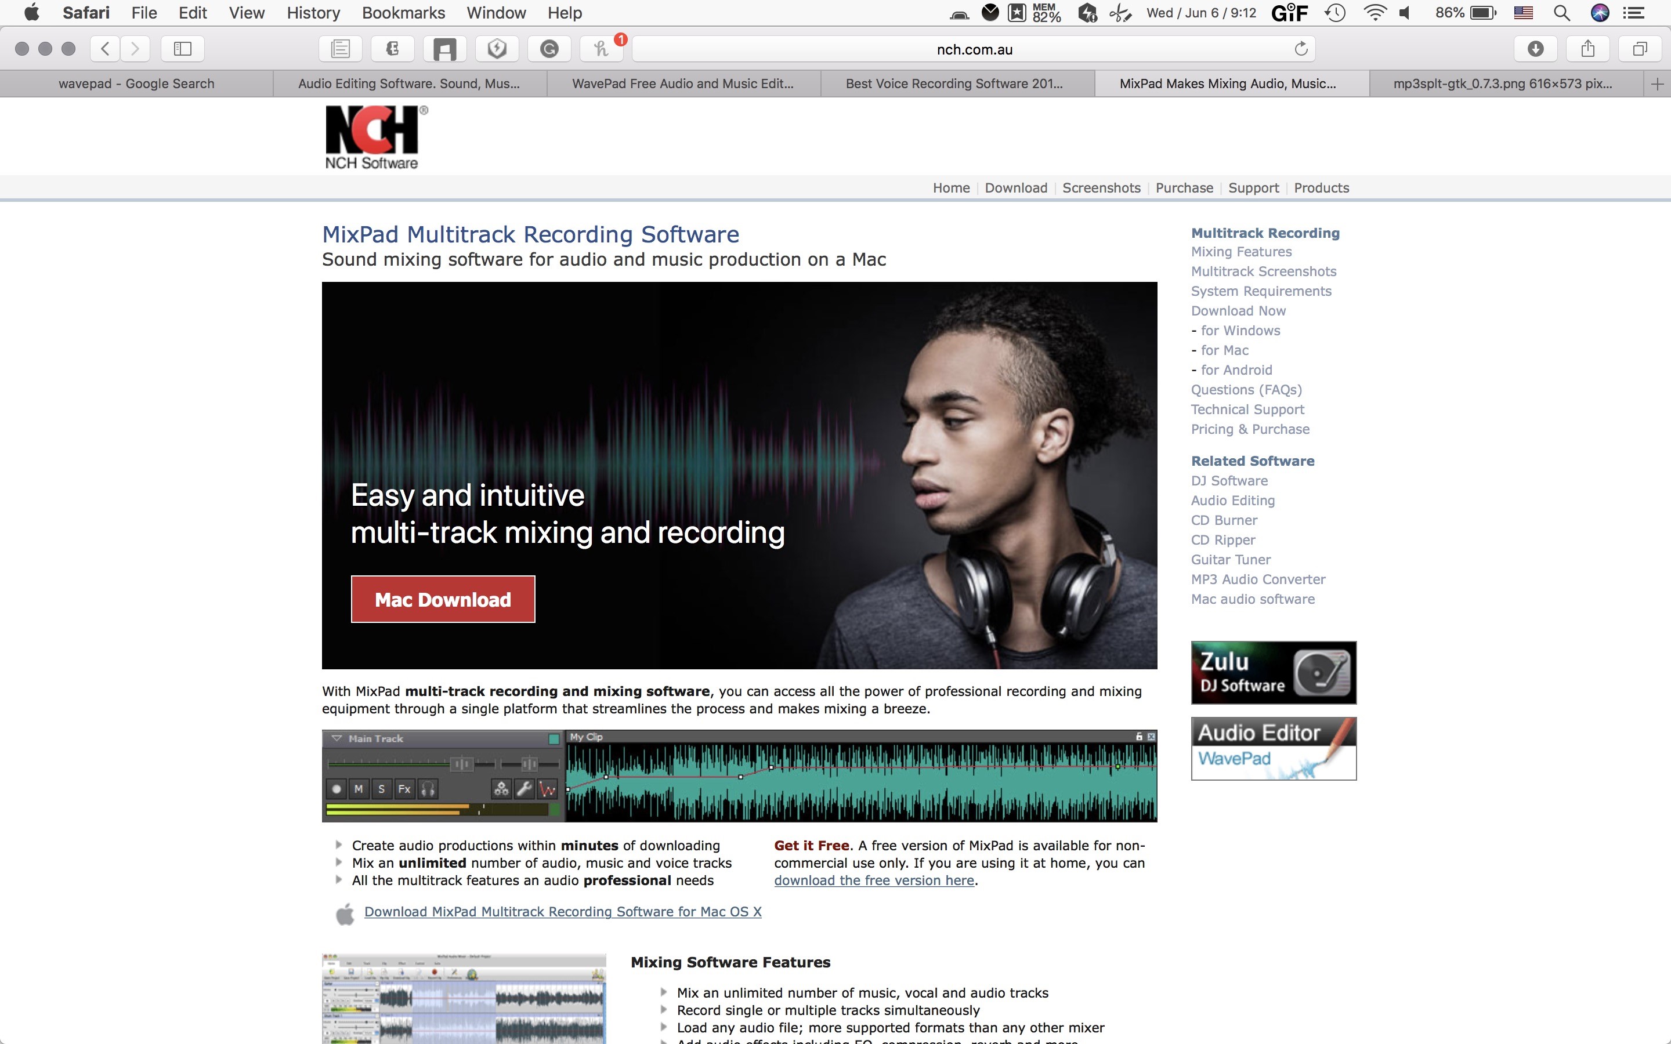Click the Grammarly extension icon

coord(549,48)
